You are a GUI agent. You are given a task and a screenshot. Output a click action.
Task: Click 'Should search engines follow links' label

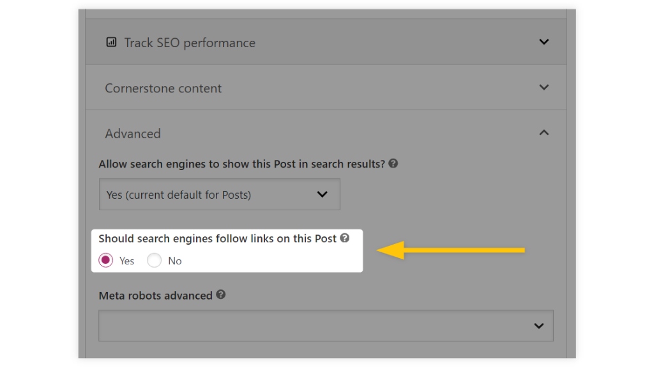(x=217, y=238)
